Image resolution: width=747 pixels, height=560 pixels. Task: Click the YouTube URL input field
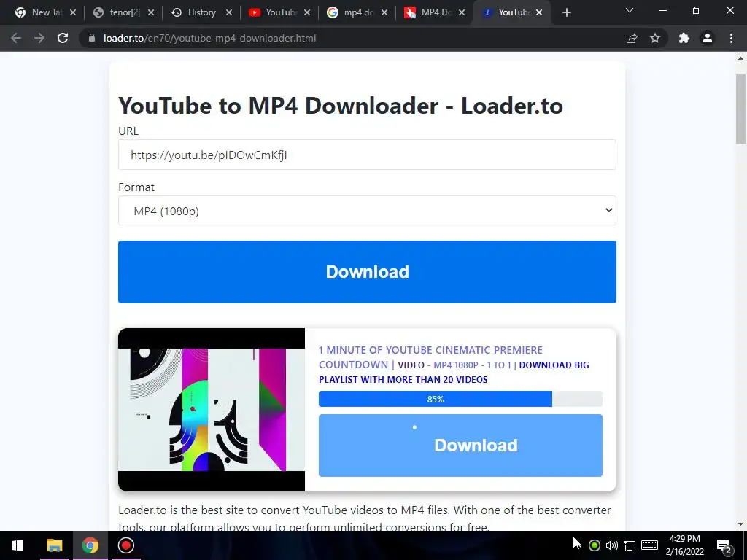pos(367,155)
